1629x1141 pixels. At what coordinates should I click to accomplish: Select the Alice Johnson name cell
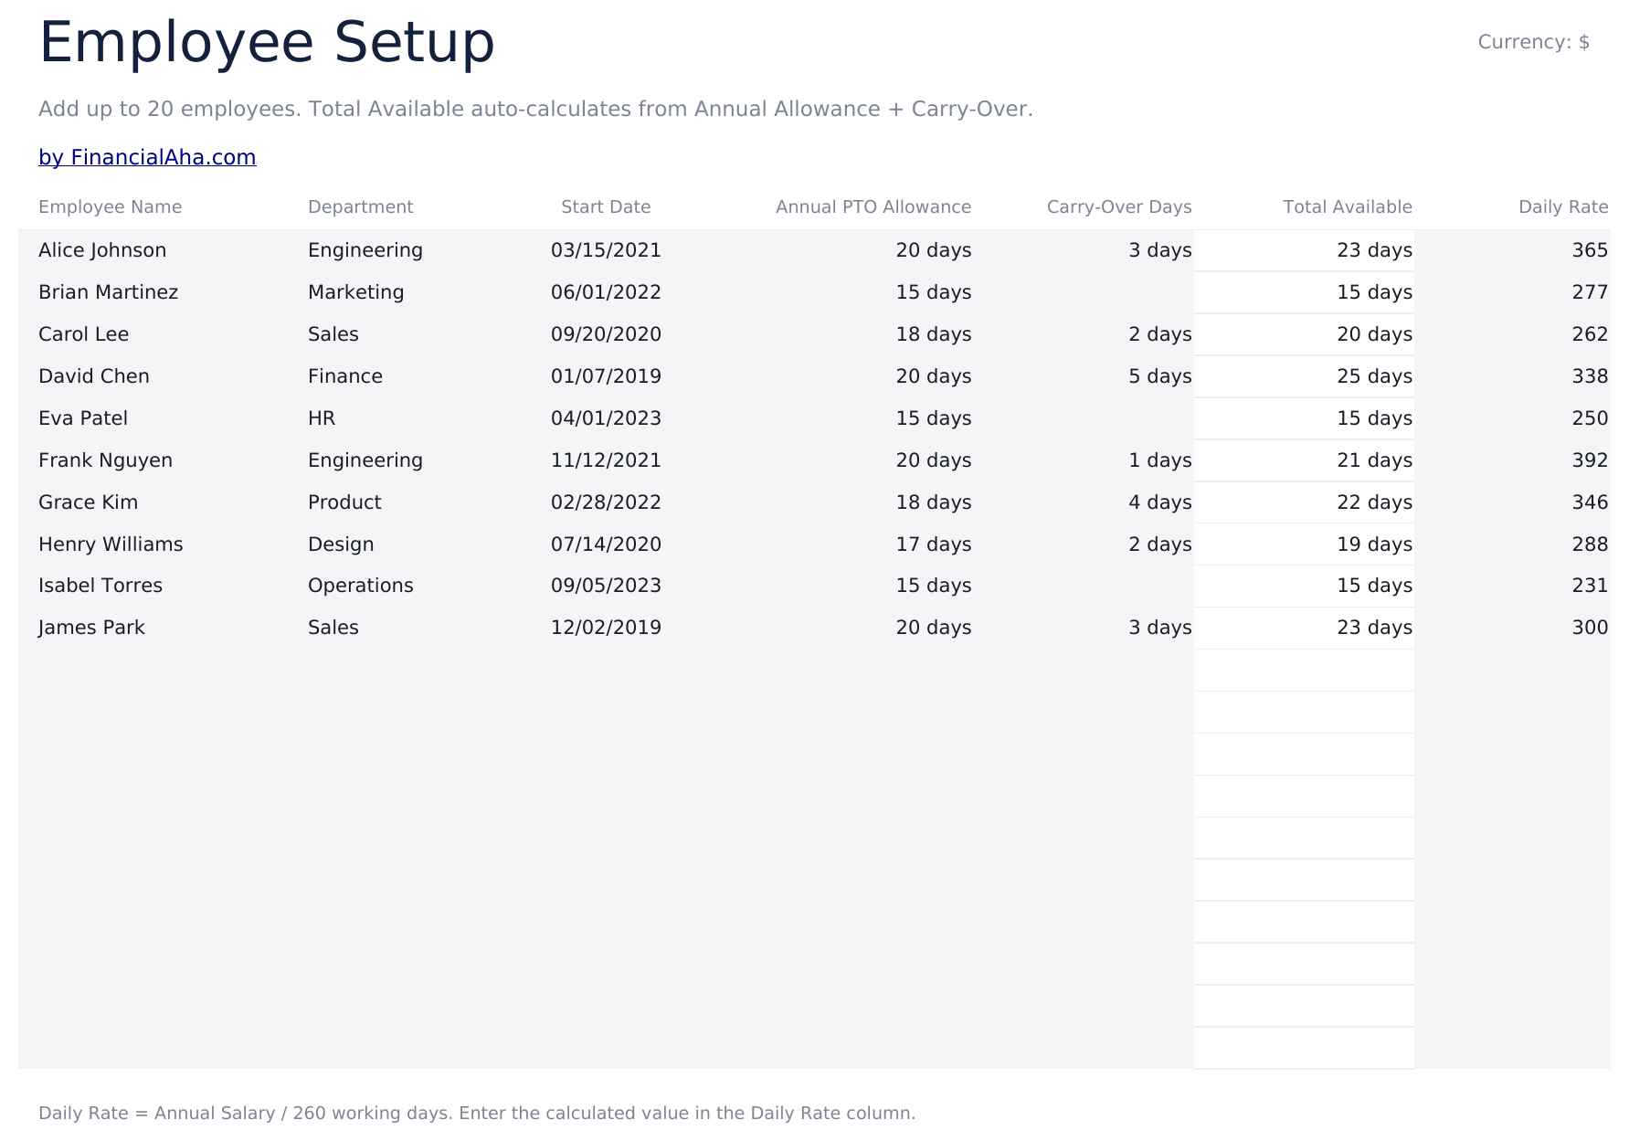102,250
